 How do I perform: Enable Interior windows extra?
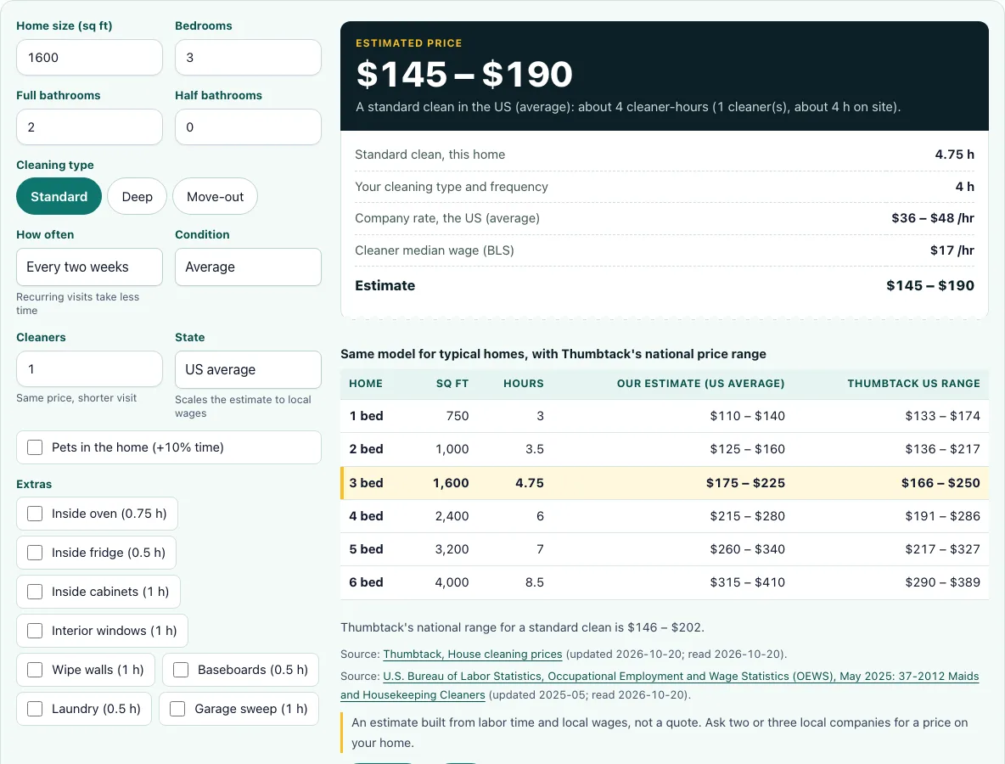35,631
